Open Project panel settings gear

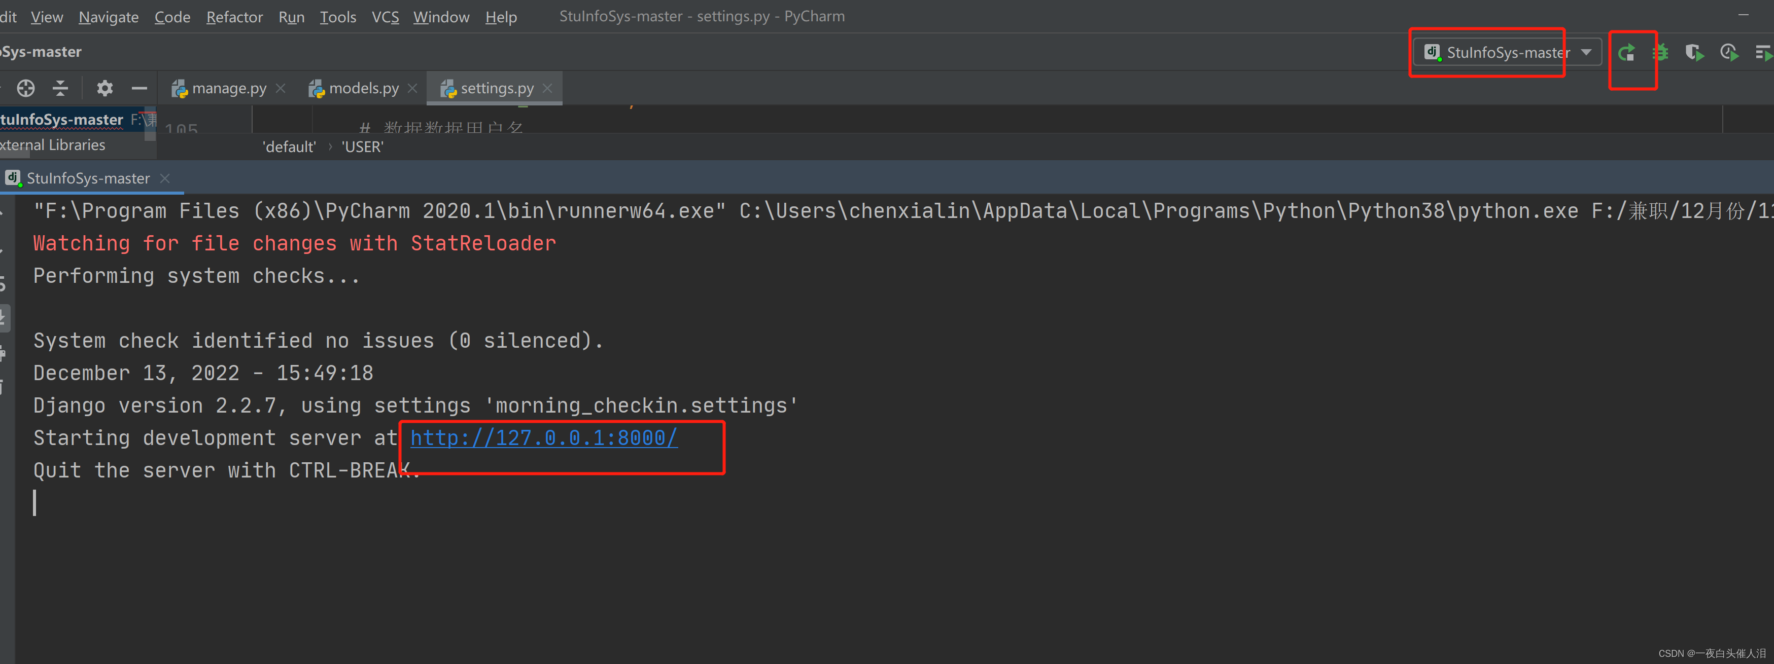point(105,88)
